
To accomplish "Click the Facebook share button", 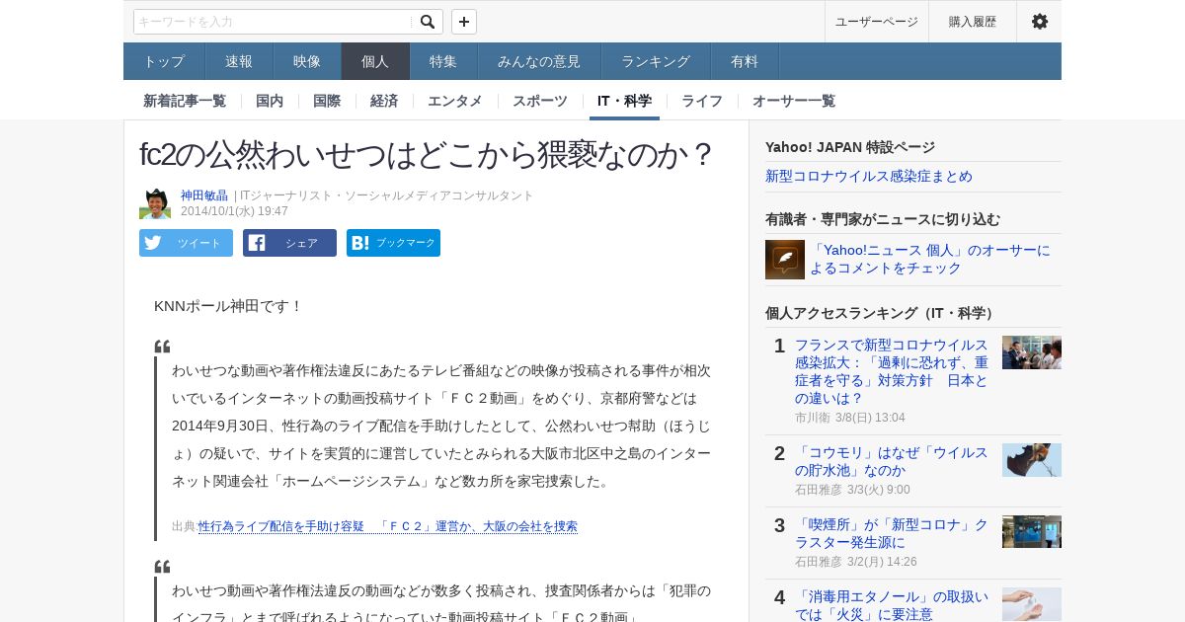I will tap(289, 243).
